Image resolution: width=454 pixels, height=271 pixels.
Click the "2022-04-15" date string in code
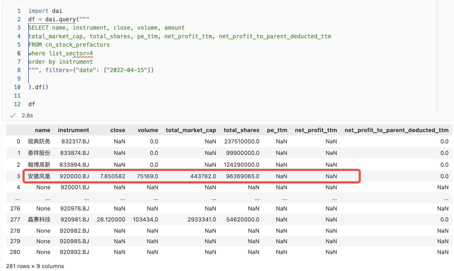(x=127, y=70)
